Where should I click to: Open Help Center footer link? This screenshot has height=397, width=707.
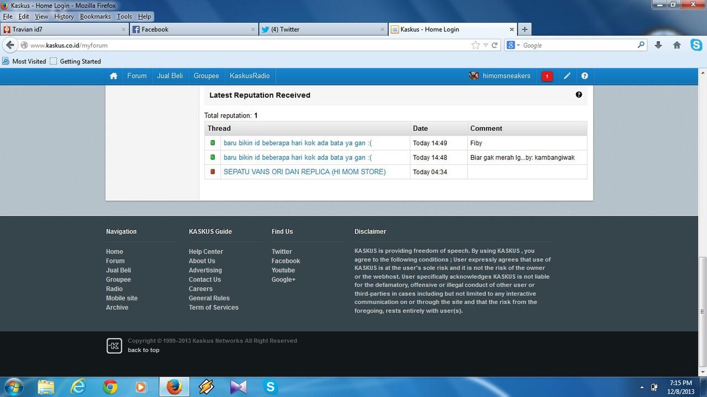pyautogui.click(x=206, y=251)
